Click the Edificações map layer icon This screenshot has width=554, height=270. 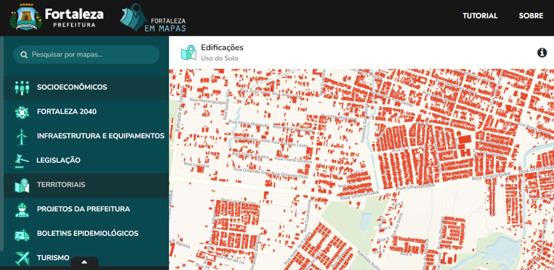pyautogui.click(x=189, y=52)
